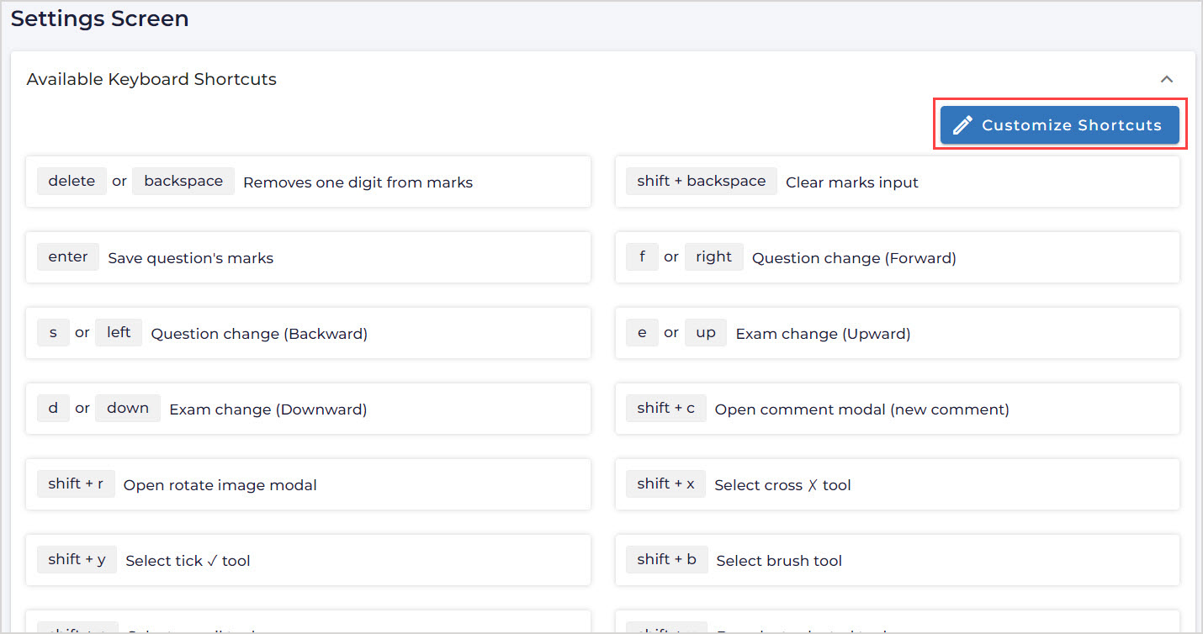Click the down key badge
Screen dimensions: 1203x634
127,408
